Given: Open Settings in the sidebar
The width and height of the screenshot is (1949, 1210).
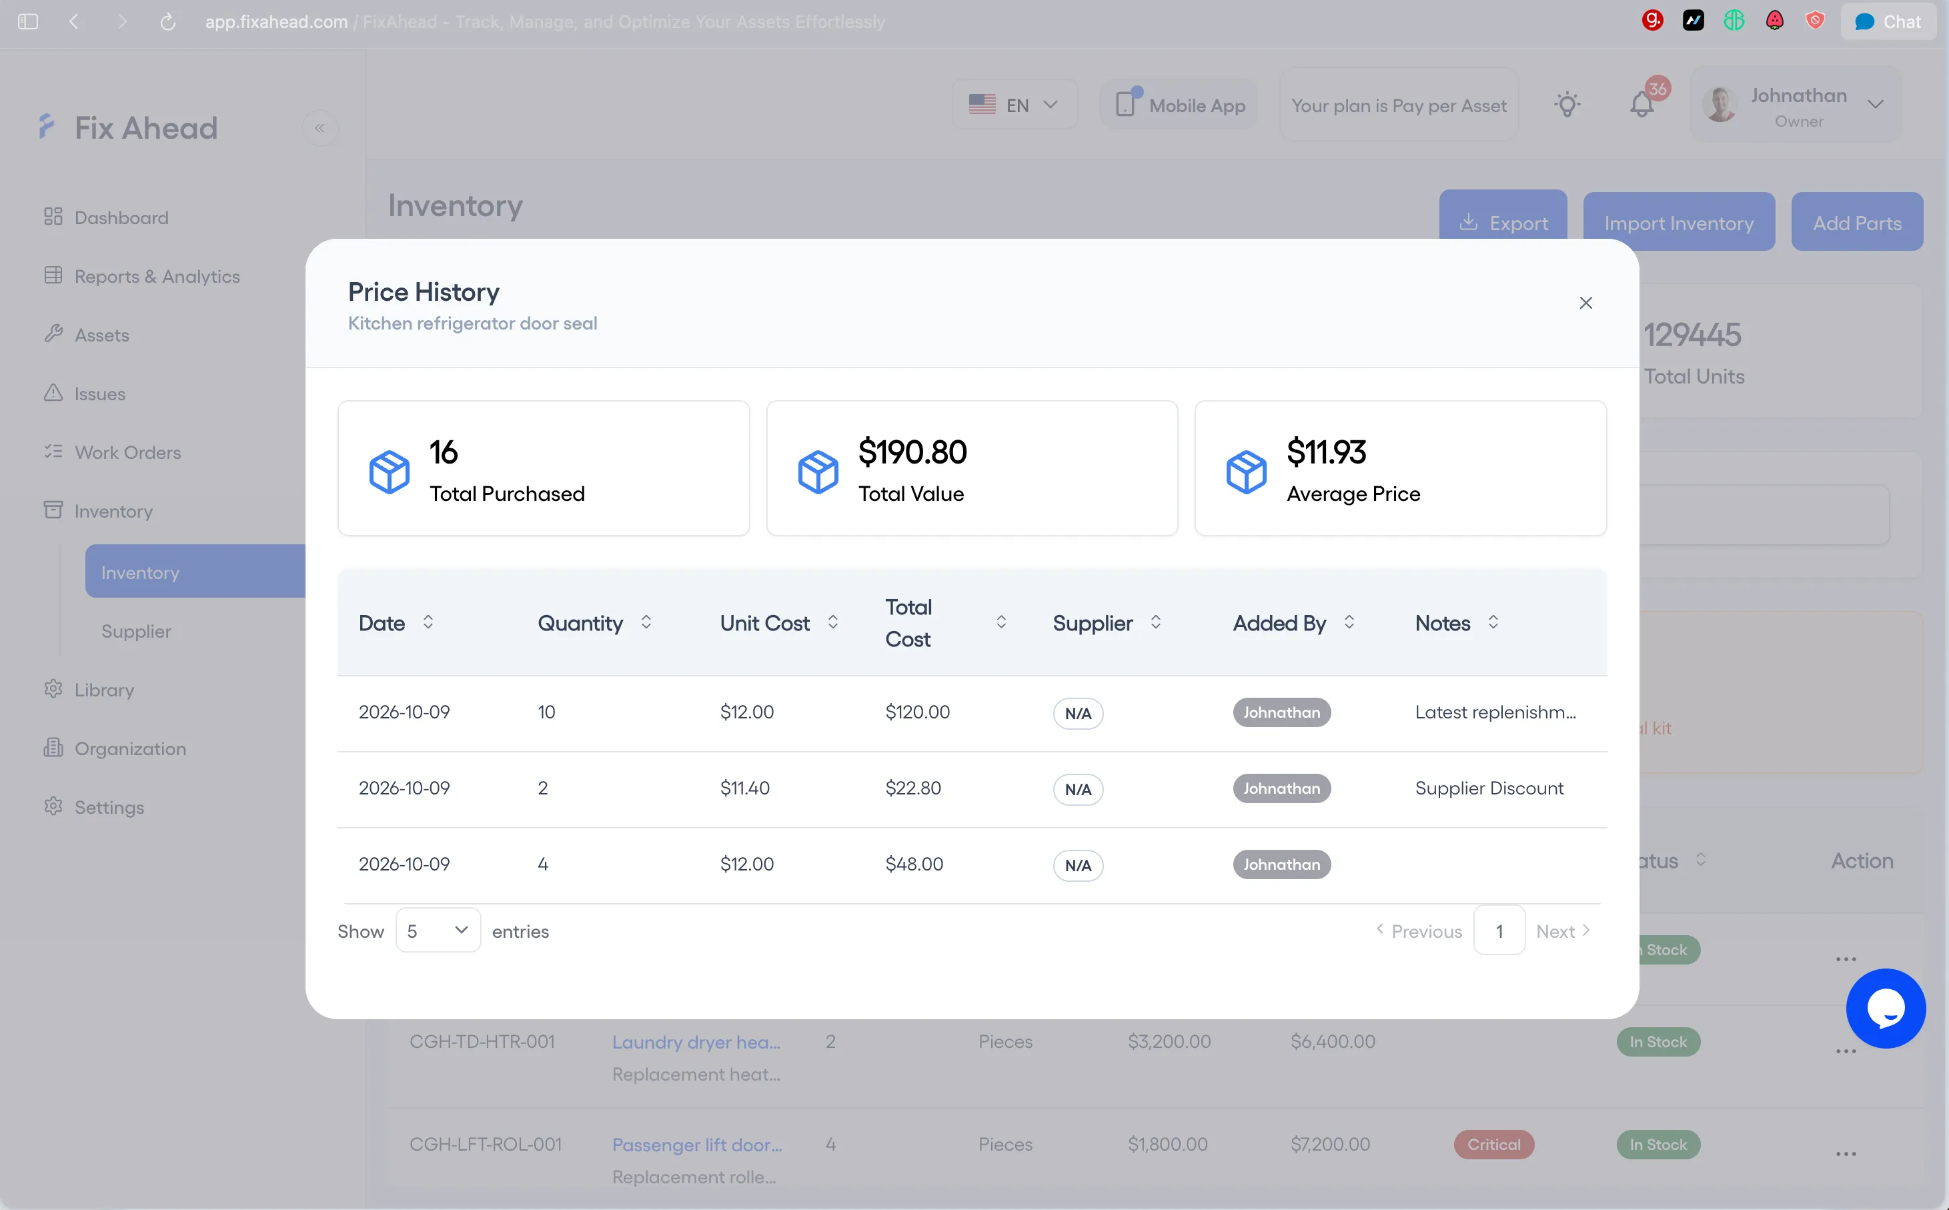Looking at the screenshot, I should coord(93,808).
